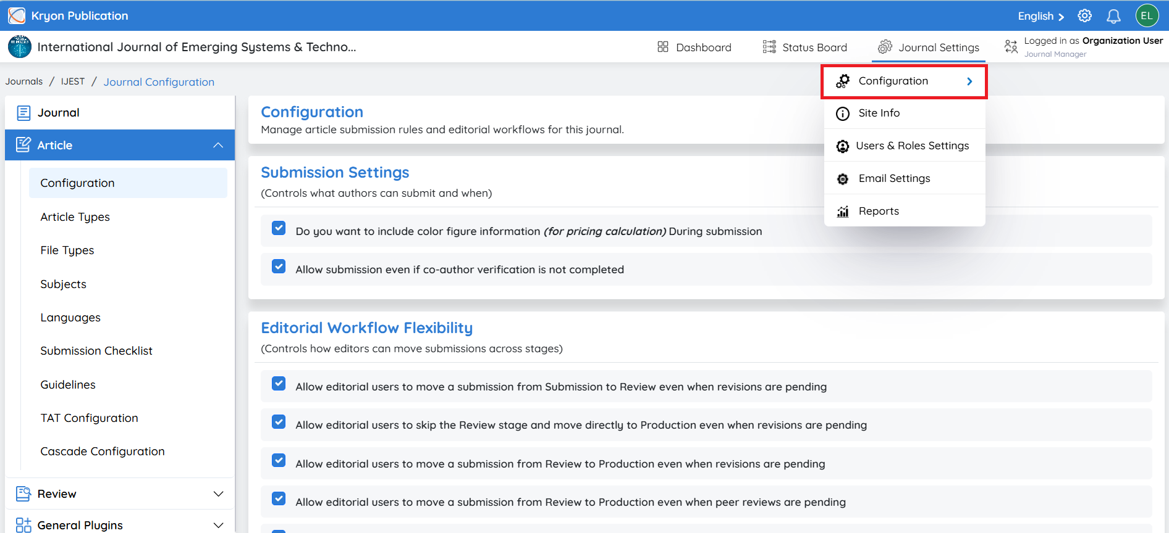Screen dimensions: 1169x533
Task: Open the EL user avatar menu
Action: (1147, 16)
